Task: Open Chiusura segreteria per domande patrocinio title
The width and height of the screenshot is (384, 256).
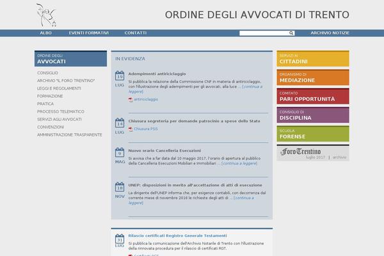Action: [194, 121]
